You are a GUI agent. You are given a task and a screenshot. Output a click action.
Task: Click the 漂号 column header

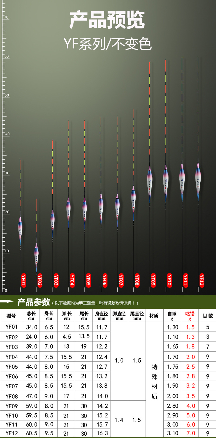11,316
